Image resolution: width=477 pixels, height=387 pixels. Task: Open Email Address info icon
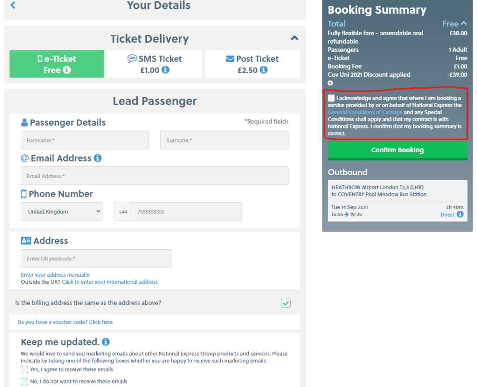tap(98, 158)
